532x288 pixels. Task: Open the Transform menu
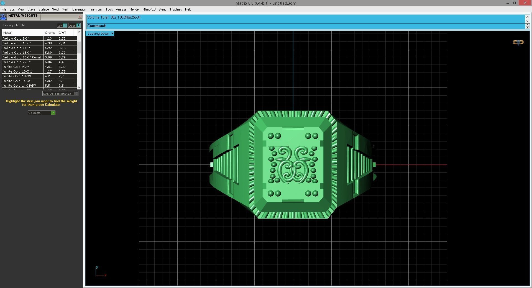(x=96, y=9)
